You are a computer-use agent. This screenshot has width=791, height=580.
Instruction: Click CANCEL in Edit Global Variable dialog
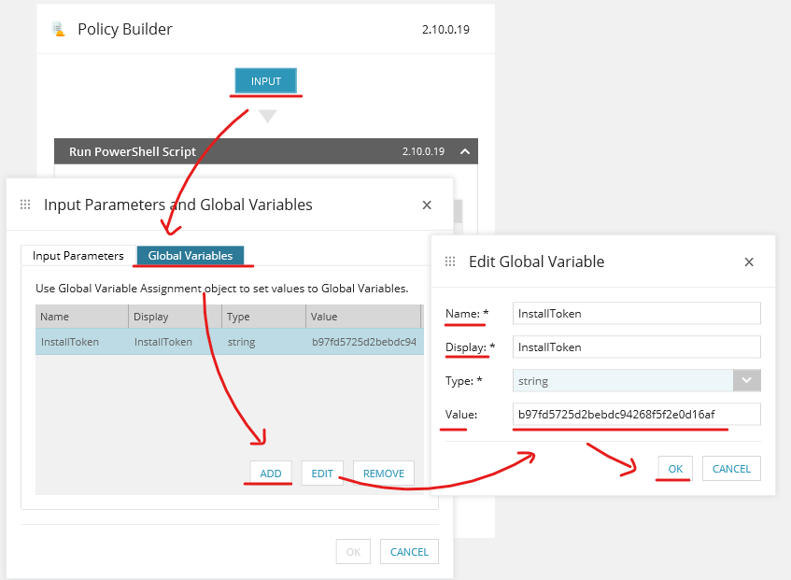click(731, 469)
